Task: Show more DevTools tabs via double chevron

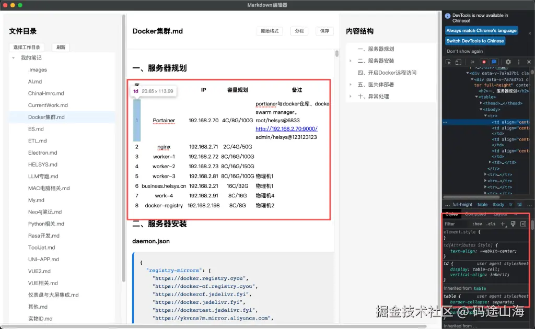Action: tap(472, 62)
